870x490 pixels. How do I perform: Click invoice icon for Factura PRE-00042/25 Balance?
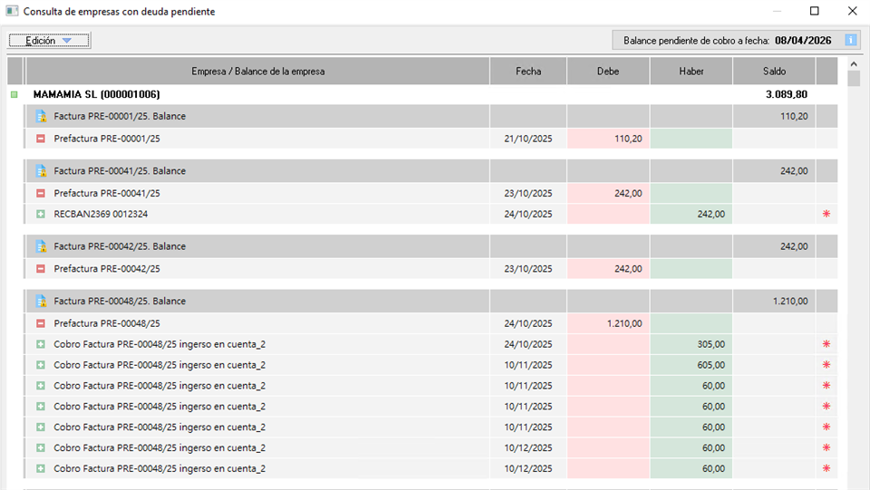[x=41, y=246]
